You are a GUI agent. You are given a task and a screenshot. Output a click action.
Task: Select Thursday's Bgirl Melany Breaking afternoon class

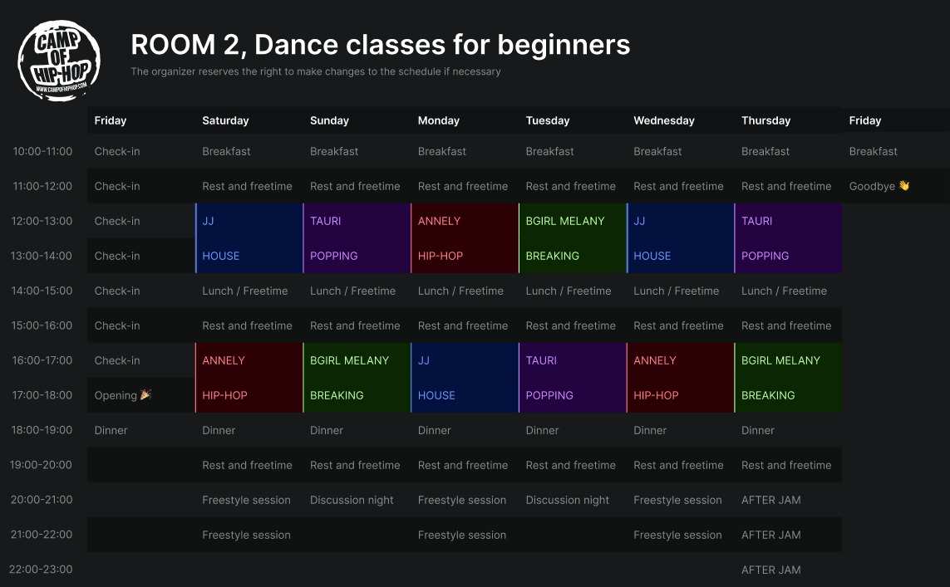pos(788,378)
